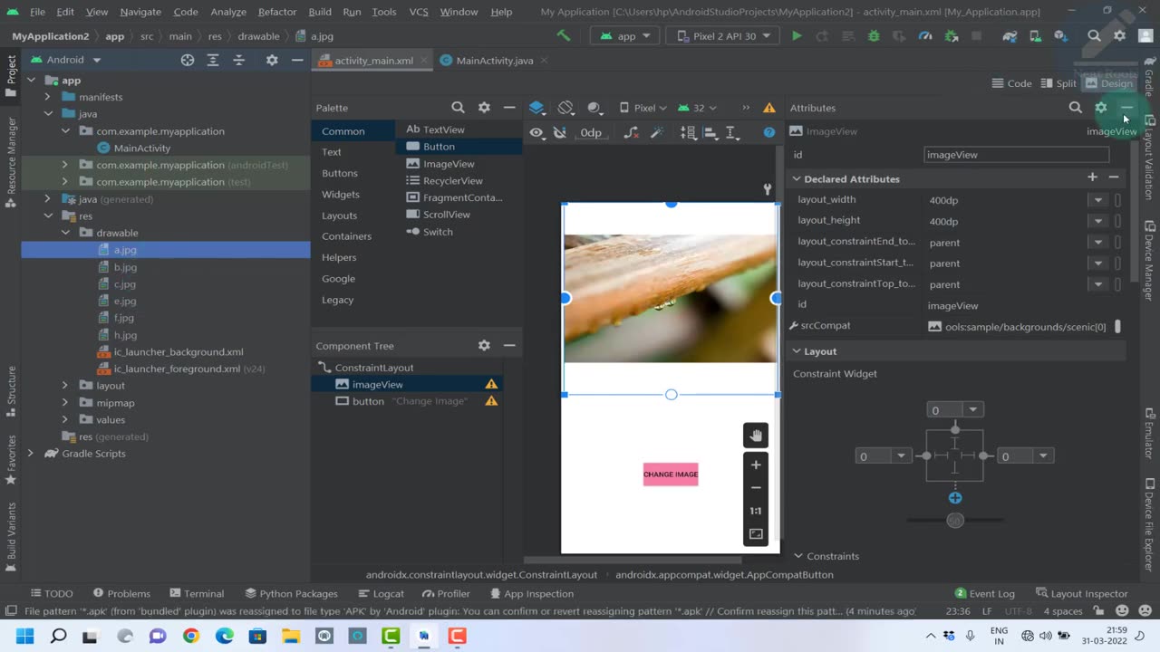Open the VCS menu
The width and height of the screenshot is (1160, 652).
(418, 12)
